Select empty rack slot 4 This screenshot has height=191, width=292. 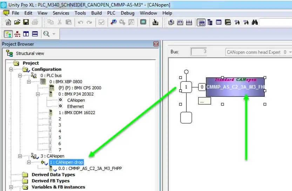click(x=60, y=131)
